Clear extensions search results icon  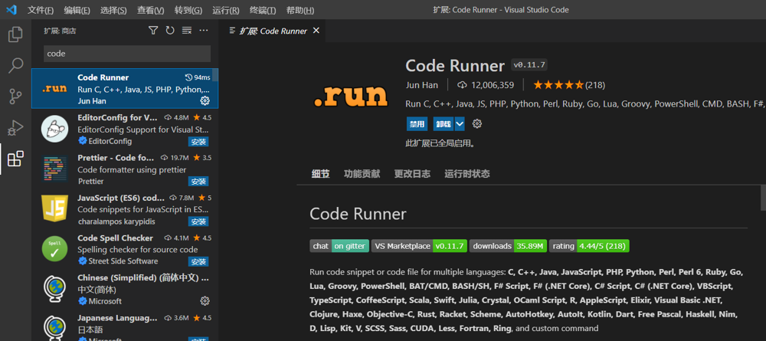click(x=187, y=31)
